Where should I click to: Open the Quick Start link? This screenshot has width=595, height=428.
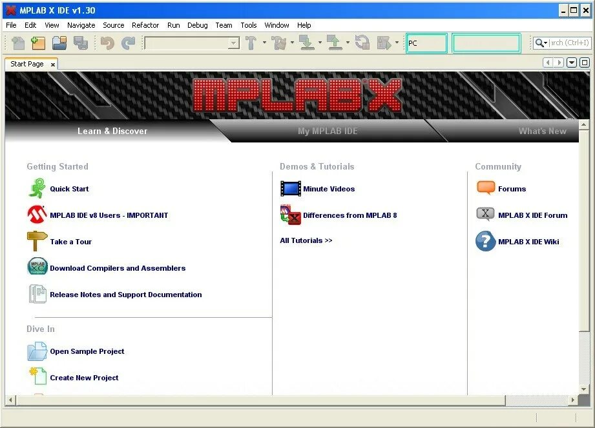[x=69, y=189]
